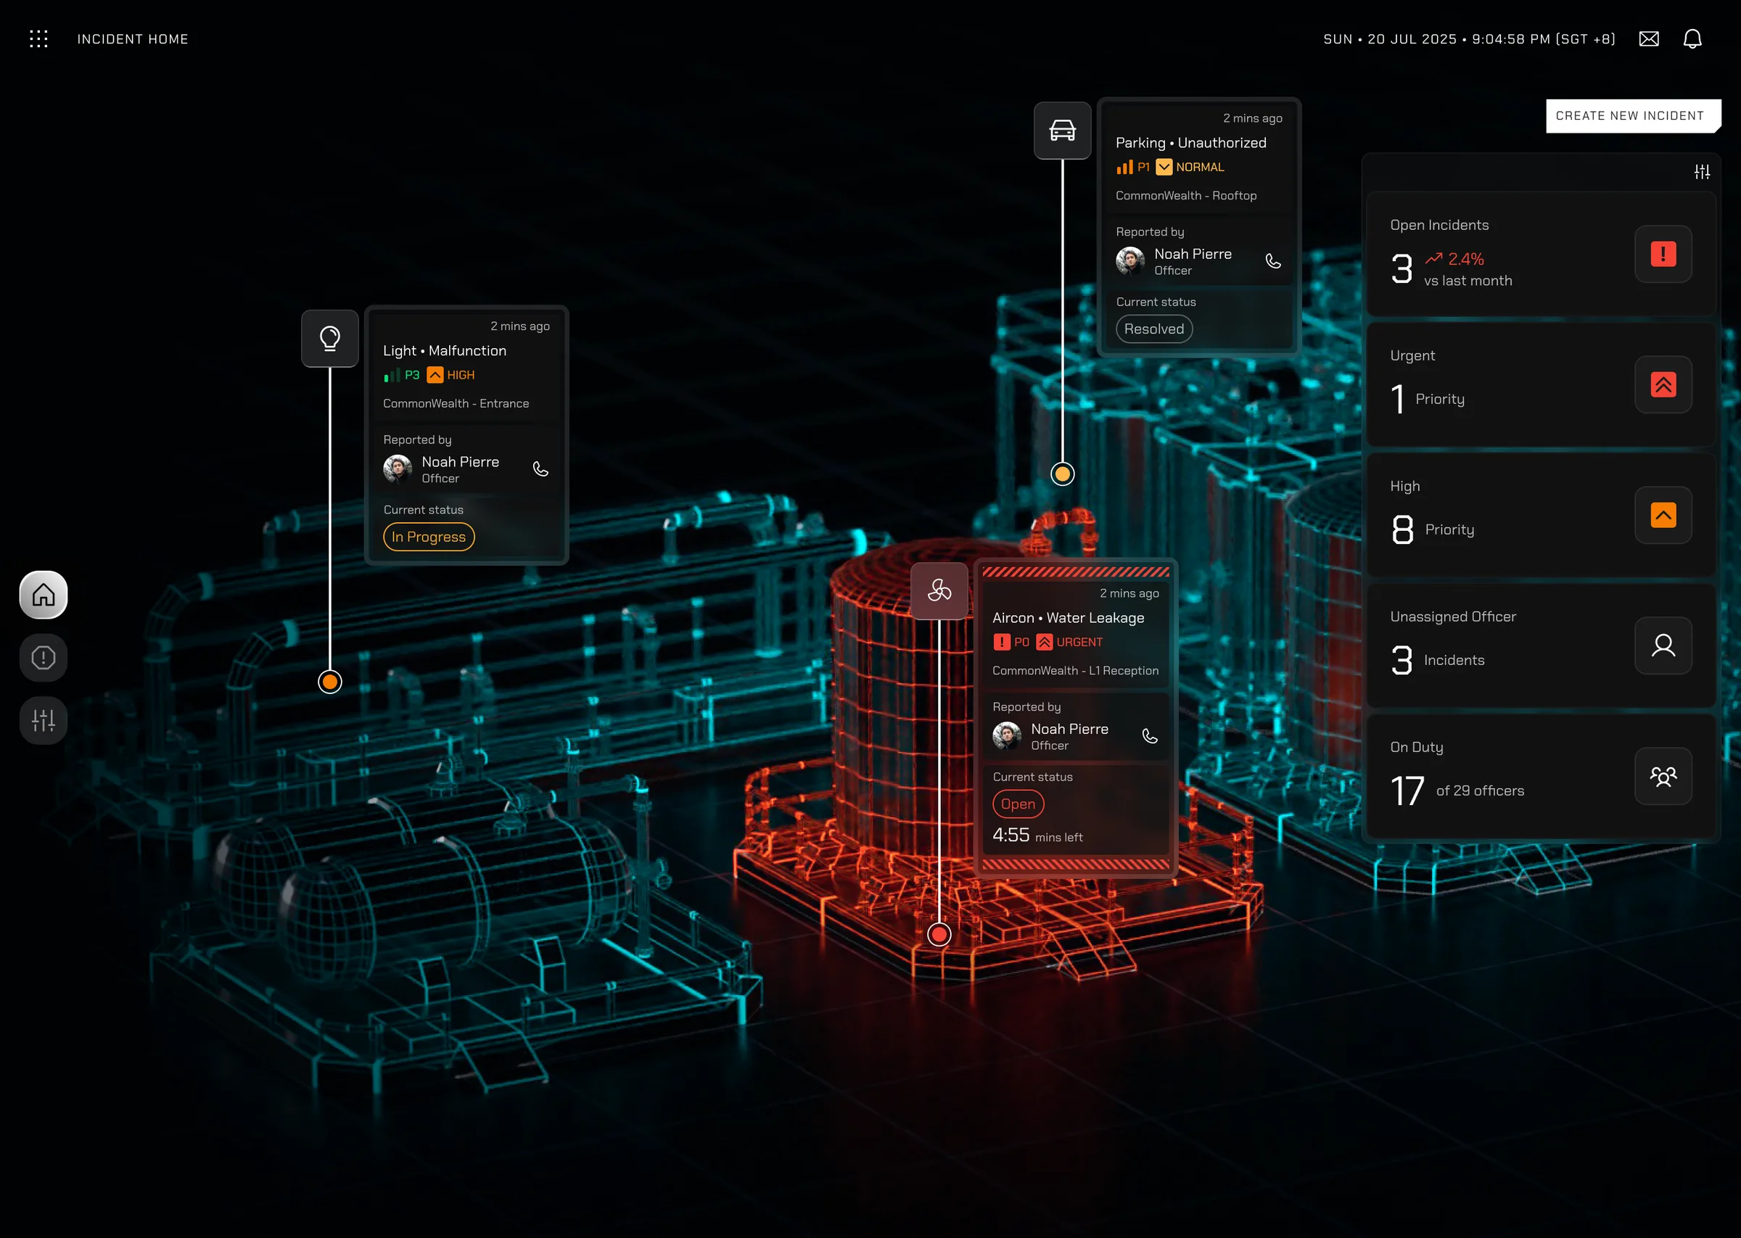Call Noah Pierre on Light Malfunction card
This screenshot has width=1741, height=1238.
540,469
